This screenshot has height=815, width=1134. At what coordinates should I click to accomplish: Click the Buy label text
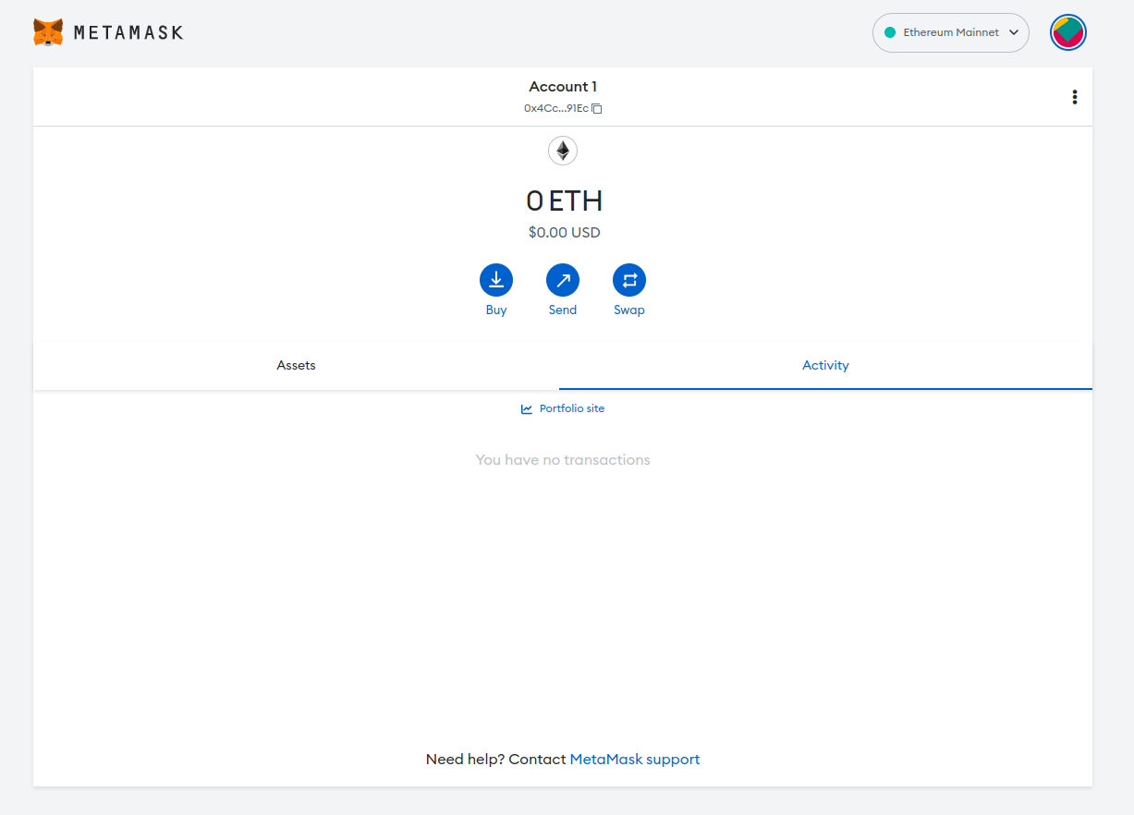(x=496, y=310)
